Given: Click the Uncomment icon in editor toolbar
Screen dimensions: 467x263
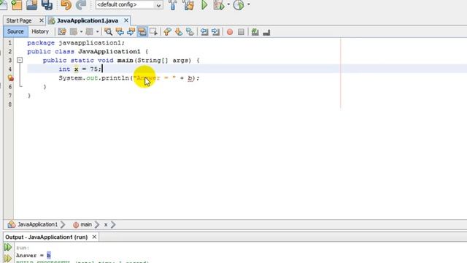Looking at the screenshot, I should point(266,32).
